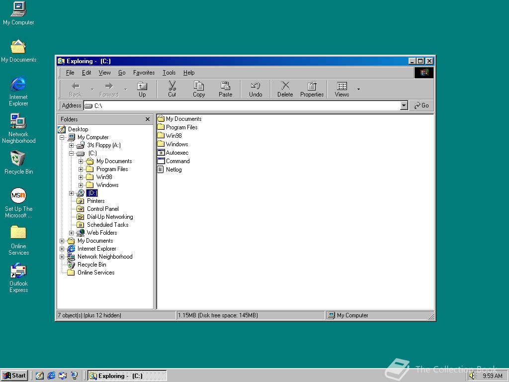Open the Help menu
Screen dimensions: 509x382
(x=189, y=73)
